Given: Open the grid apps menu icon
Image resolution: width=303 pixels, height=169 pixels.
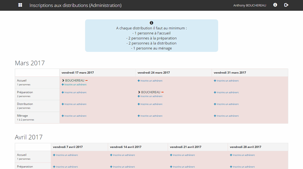Looking at the screenshot, I should coord(20,5).
